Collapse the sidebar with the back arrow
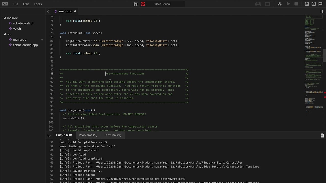326x183 pixels. (x=48, y=11)
